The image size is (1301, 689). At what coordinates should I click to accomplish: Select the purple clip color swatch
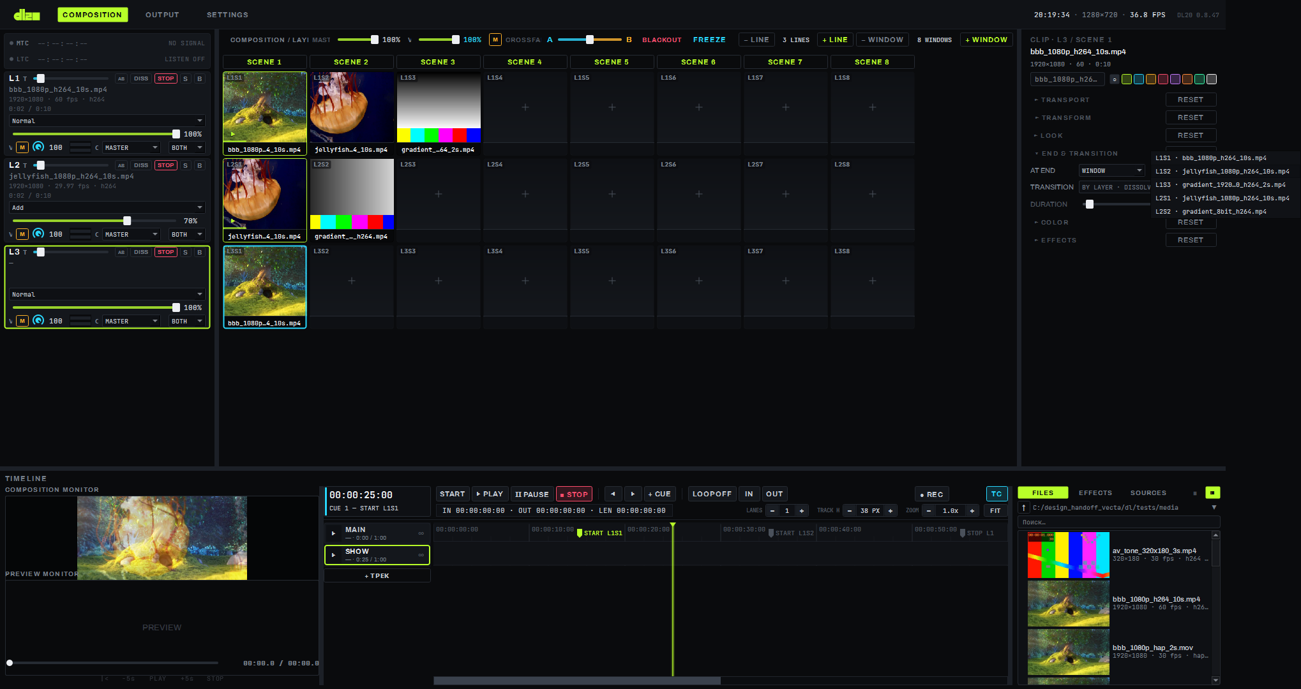1175,79
